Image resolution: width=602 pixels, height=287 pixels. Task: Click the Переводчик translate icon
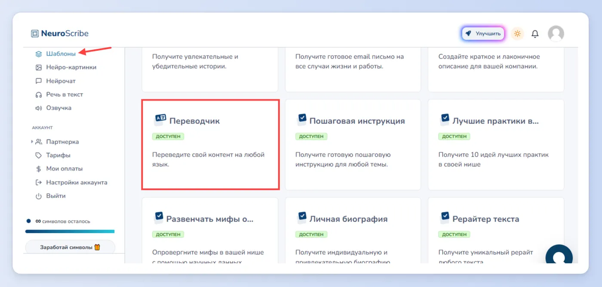coord(160,120)
